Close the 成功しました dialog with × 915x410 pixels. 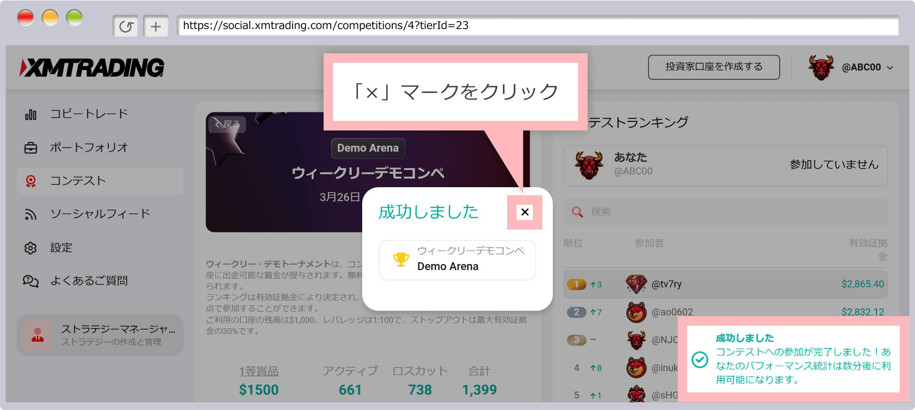(525, 212)
